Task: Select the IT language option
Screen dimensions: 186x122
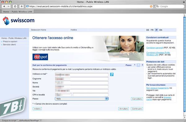Action: point(157,30)
